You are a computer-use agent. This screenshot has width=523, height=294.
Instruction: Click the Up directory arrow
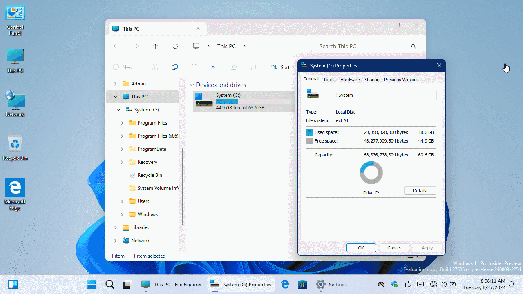[156, 46]
